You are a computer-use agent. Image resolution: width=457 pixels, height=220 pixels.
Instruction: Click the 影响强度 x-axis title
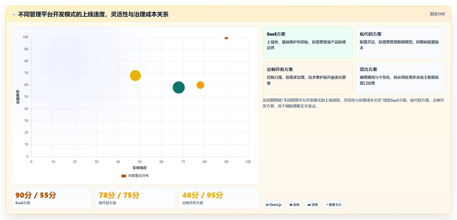[140, 168]
